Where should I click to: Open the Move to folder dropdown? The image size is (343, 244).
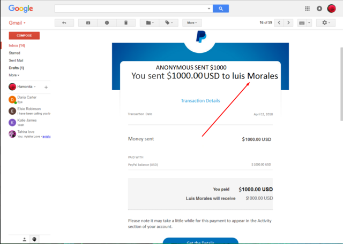tap(150, 22)
